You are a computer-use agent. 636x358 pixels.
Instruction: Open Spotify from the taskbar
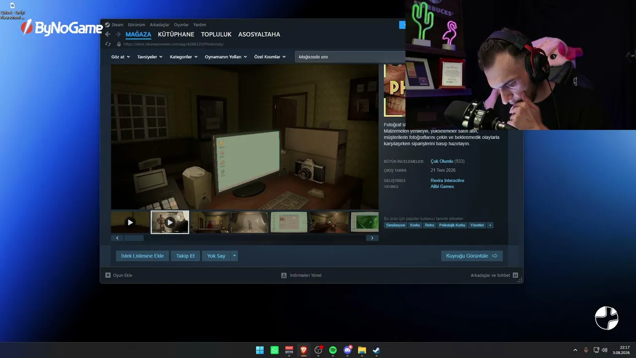(333, 350)
